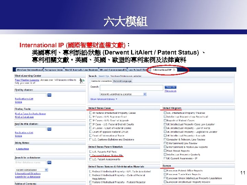Check European Patent Office Reports

[x=165, y=170]
